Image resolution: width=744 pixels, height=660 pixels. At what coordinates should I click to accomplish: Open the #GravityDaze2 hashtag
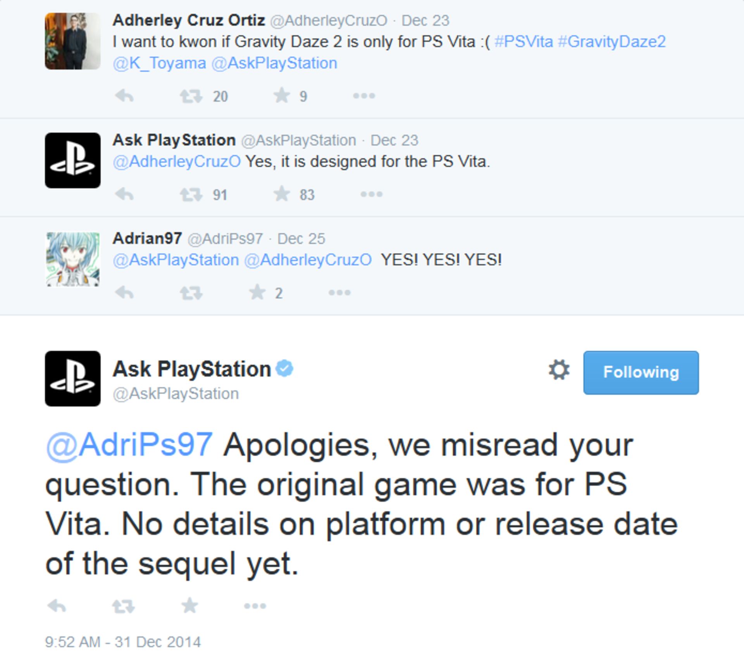(x=611, y=41)
